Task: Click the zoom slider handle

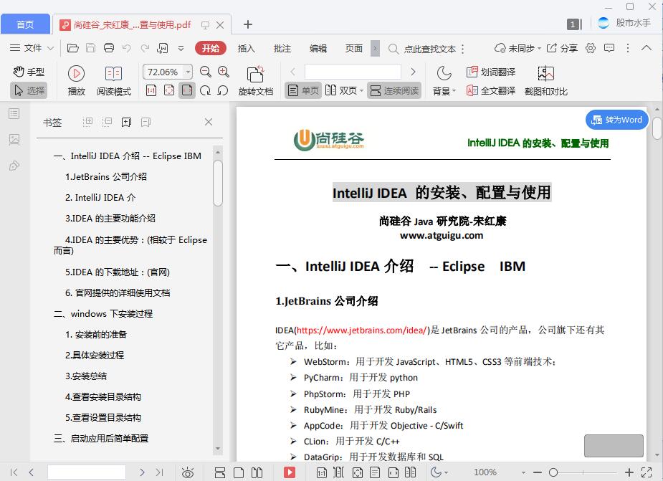Action: [x=553, y=472]
